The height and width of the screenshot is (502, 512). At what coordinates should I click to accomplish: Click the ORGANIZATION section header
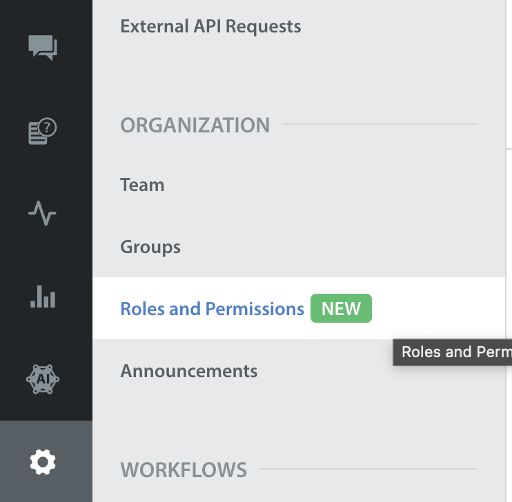pos(195,125)
